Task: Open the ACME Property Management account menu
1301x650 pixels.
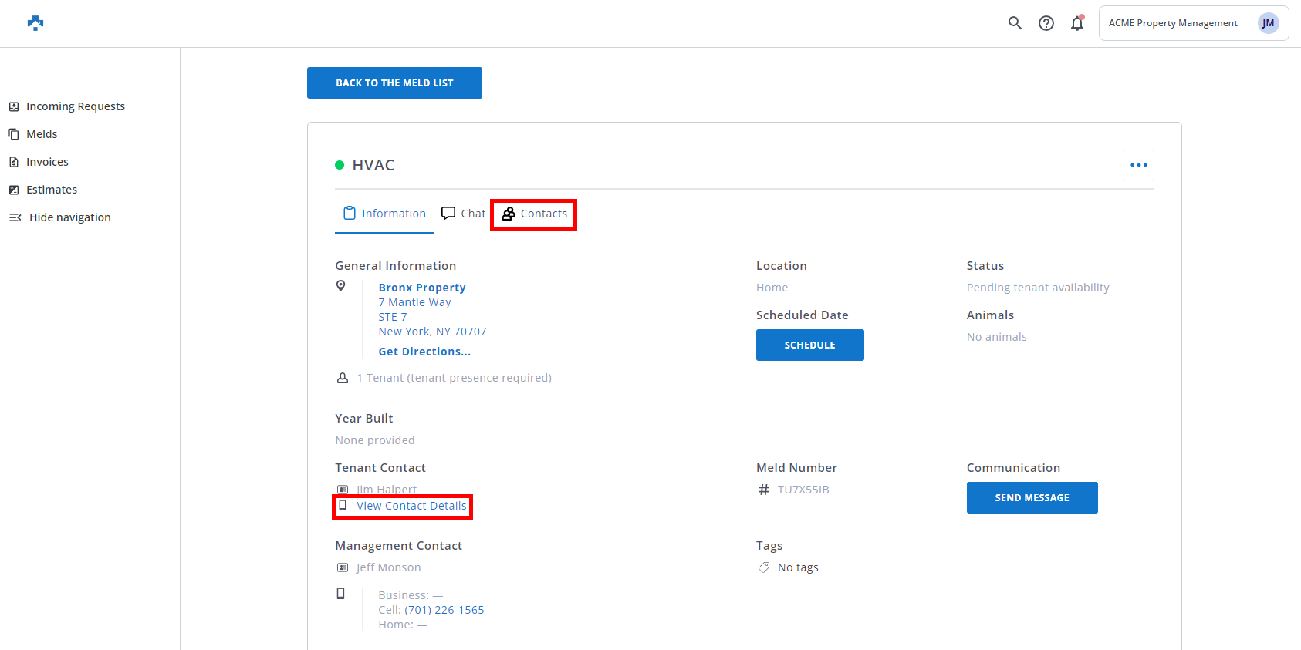Action: 1172,23
